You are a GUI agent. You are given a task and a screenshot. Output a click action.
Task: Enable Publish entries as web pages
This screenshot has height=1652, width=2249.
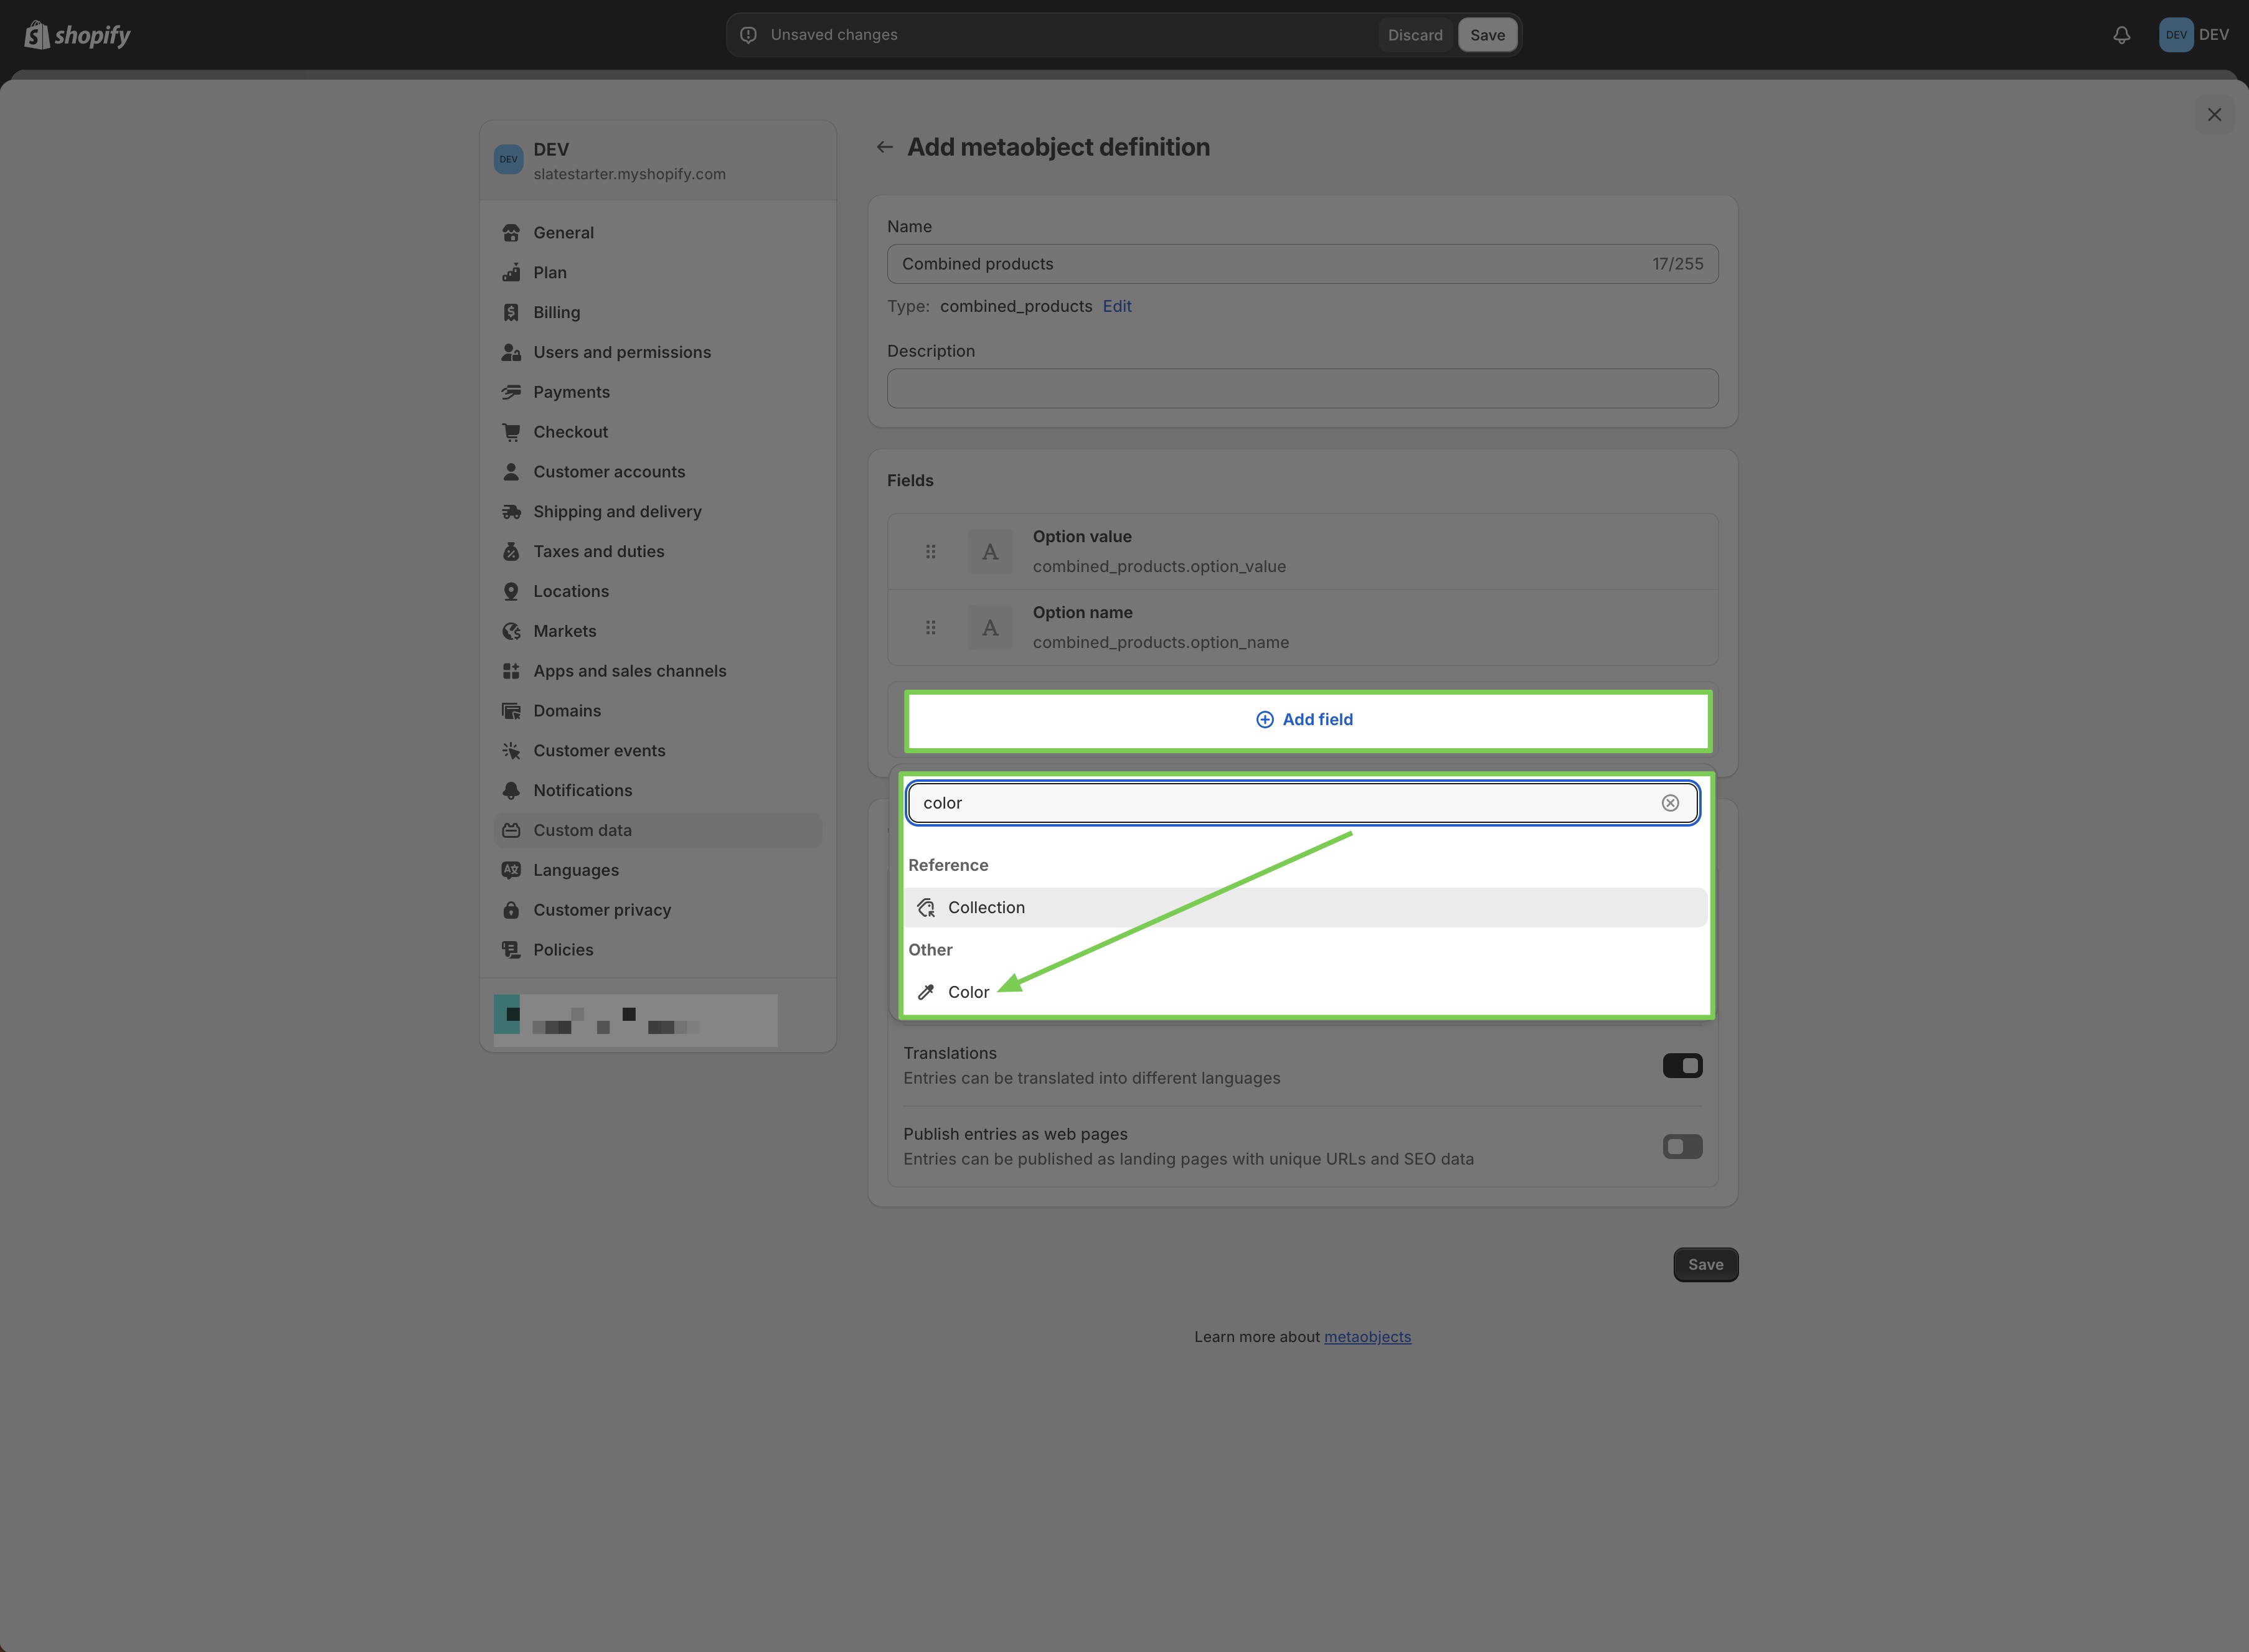pos(1682,1147)
